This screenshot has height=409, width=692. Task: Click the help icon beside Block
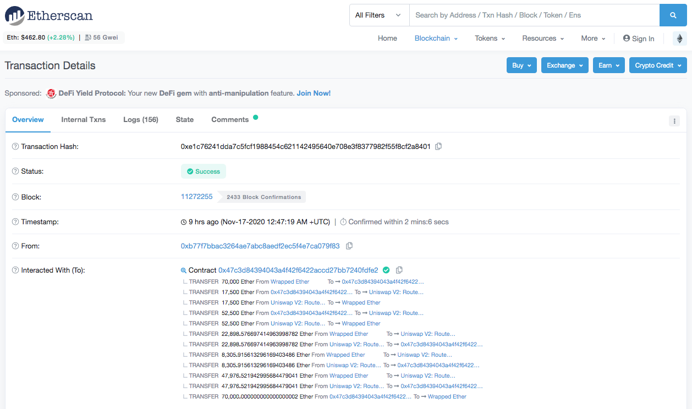(x=15, y=197)
